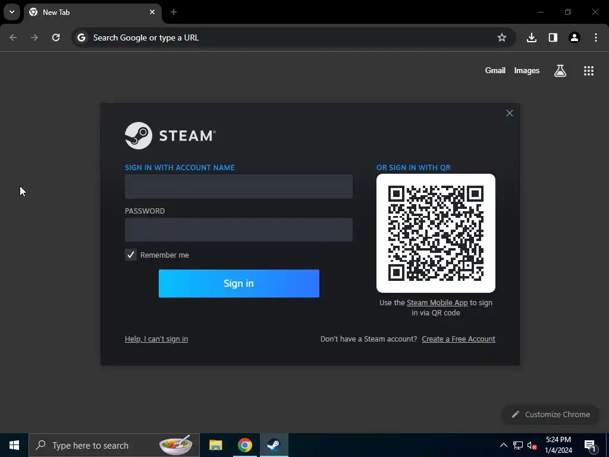Uncheck the Remember me checkbox
Image resolution: width=609 pixels, height=457 pixels.
130,255
